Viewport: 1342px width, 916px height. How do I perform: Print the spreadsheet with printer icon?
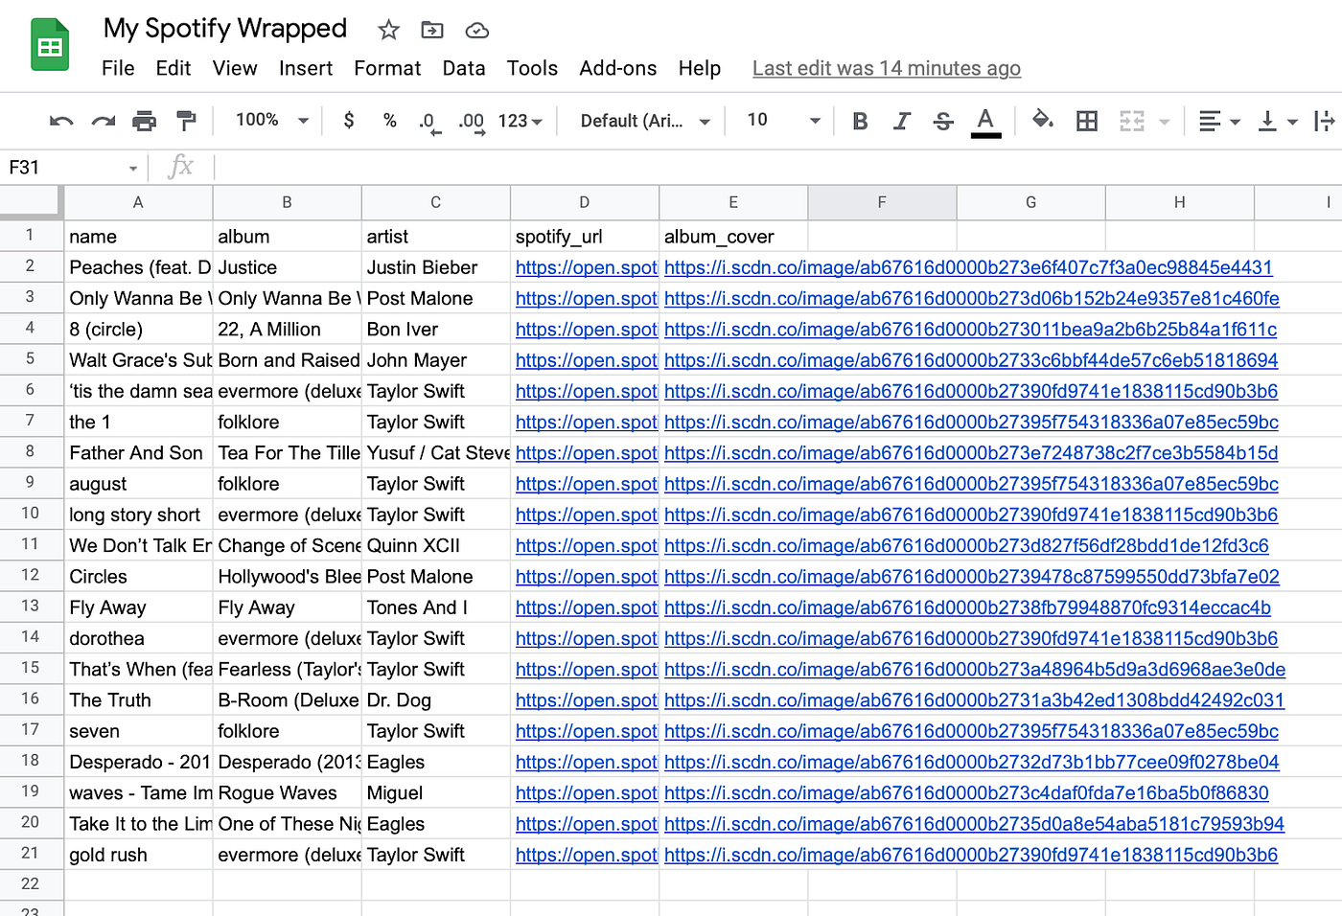pyautogui.click(x=144, y=121)
